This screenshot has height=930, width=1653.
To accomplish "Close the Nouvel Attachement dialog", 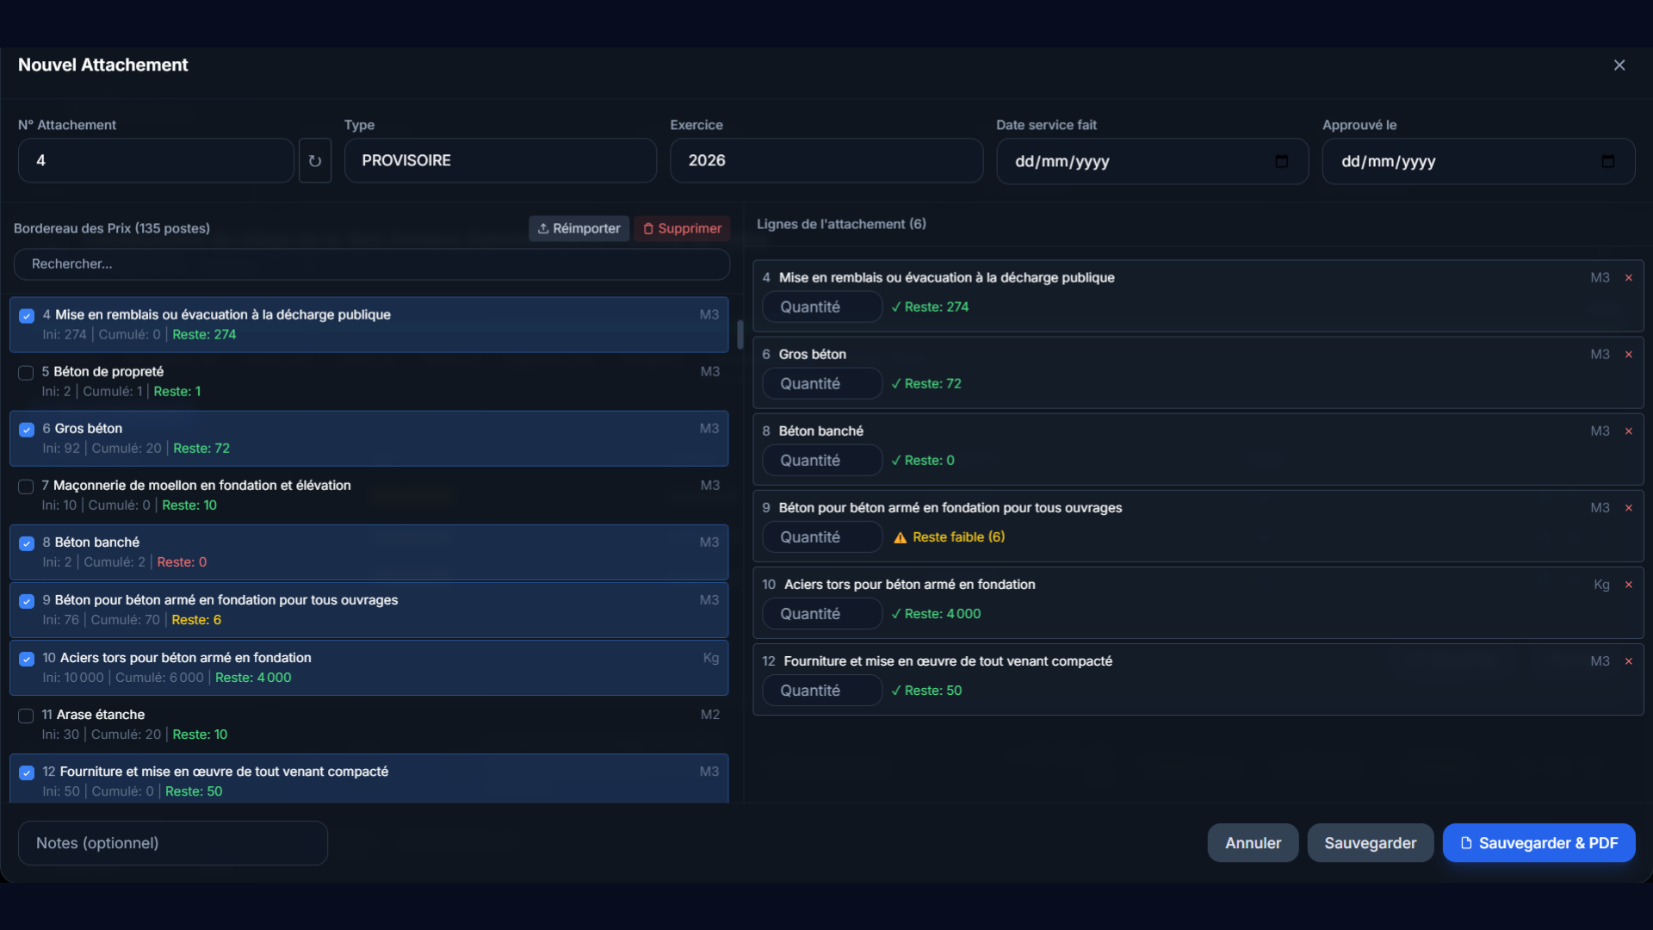I will pos(1619,65).
